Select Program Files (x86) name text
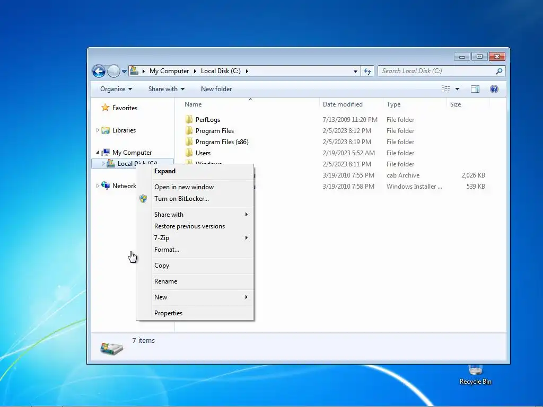 coord(222,141)
